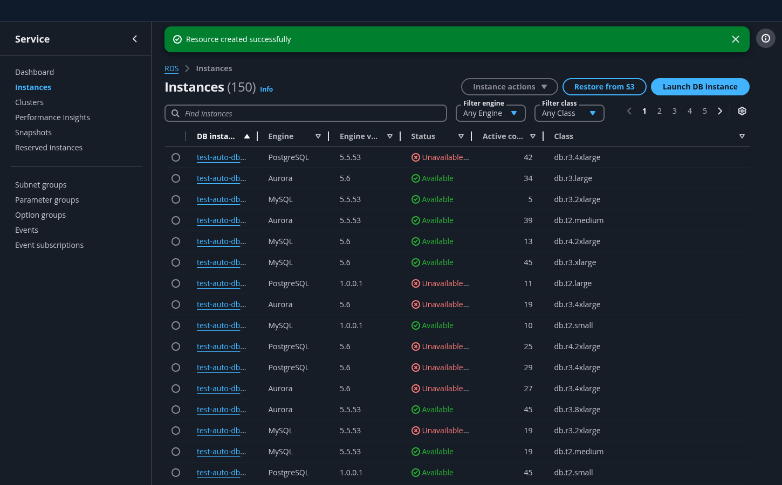782x485 pixels.
Task: Open Option groups in sidebar
Action: (40, 215)
